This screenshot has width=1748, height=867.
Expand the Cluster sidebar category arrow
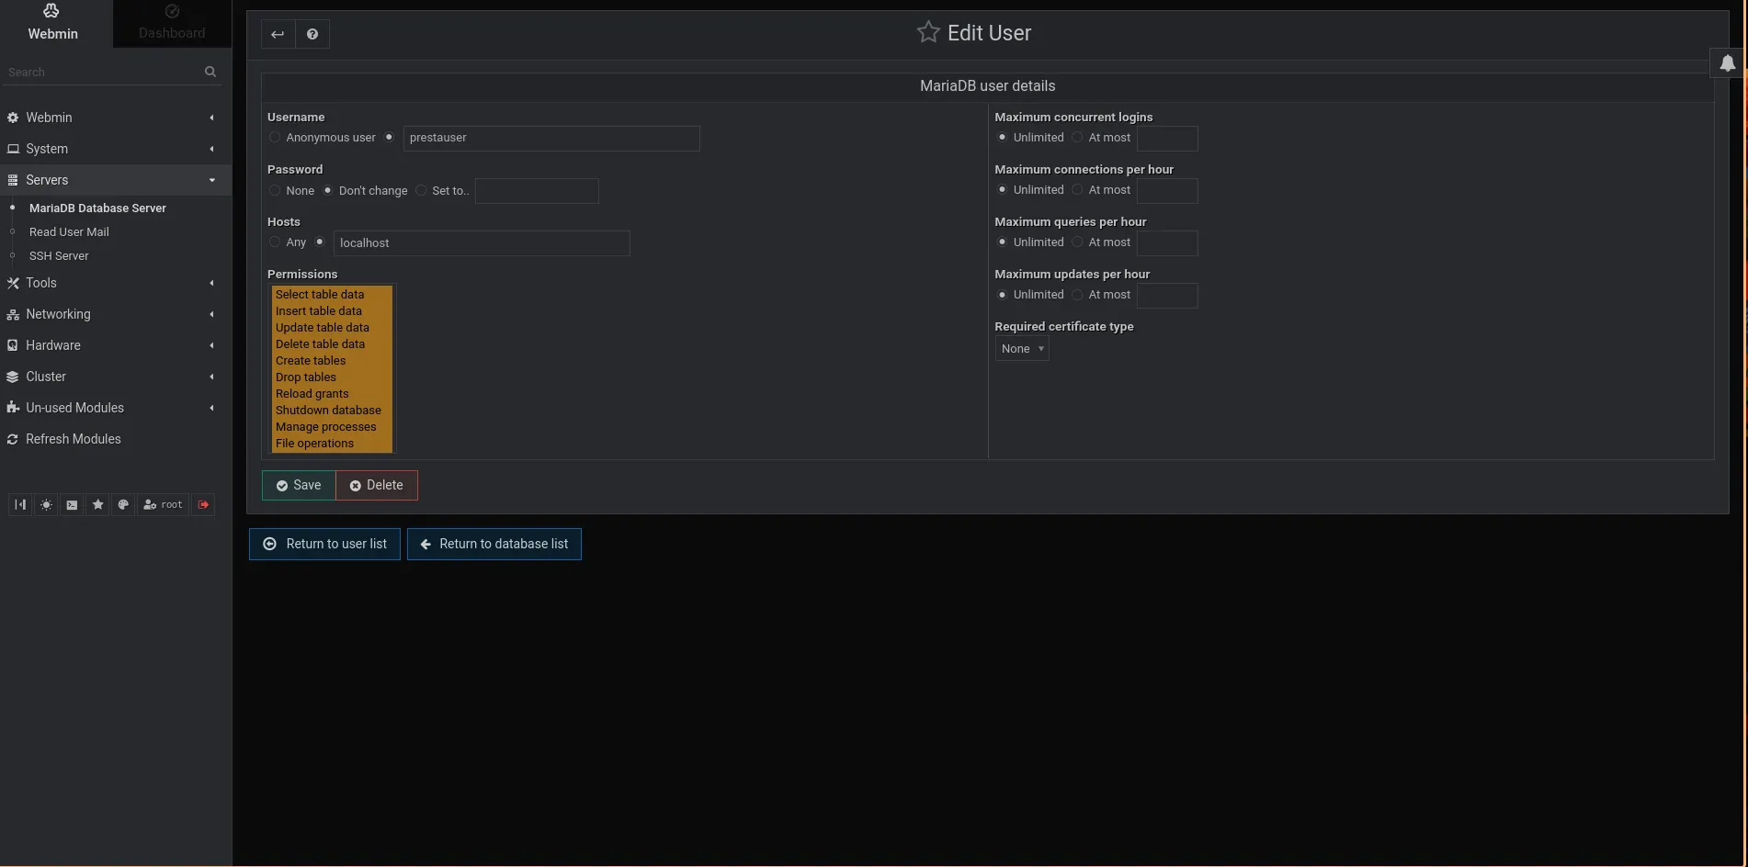point(211,377)
